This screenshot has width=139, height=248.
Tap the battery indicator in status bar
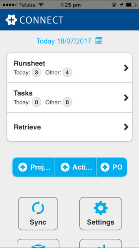click(x=131, y=5)
